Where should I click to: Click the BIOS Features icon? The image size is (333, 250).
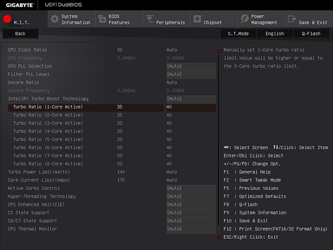[x=102, y=19]
